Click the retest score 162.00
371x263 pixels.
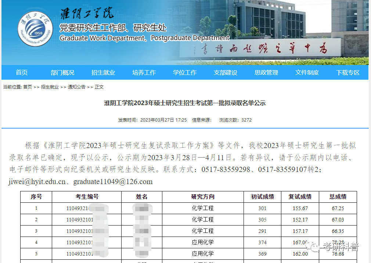click(x=300, y=254)
